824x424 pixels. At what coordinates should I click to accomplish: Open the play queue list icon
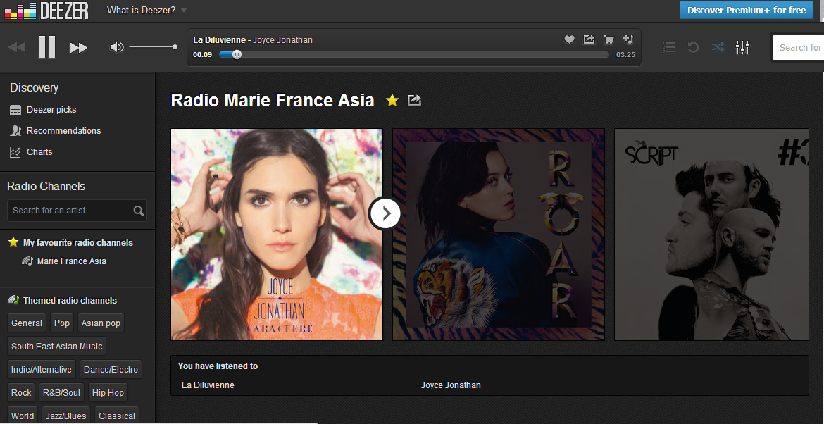668,47
